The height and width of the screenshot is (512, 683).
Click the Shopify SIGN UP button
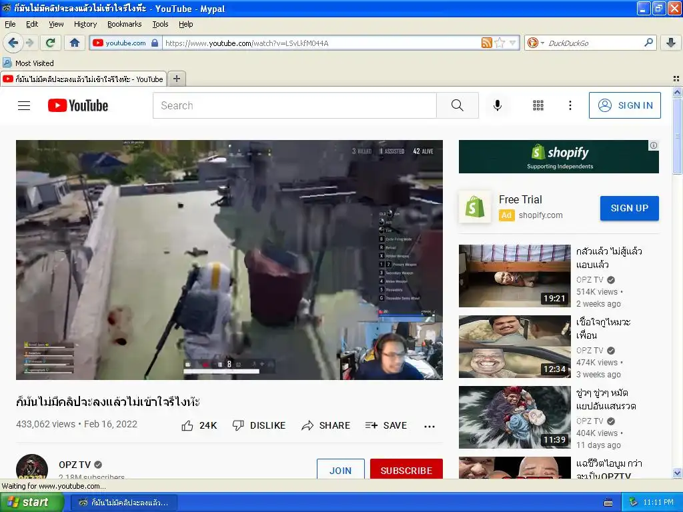coord(630,208)
